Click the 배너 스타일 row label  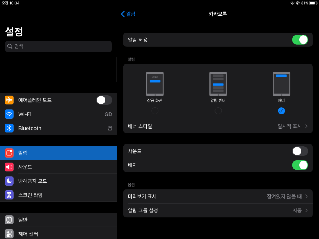[x=140, y=126]
